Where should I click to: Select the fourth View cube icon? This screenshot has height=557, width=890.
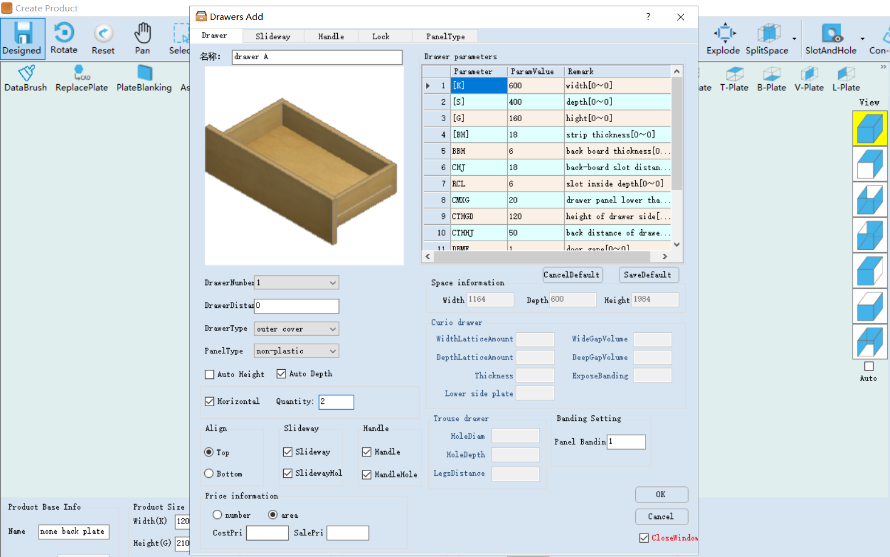pos(870,235)
